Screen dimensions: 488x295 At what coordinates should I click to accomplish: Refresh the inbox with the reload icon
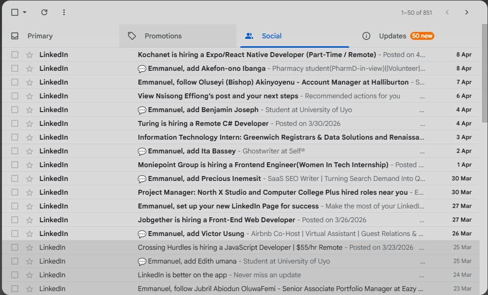click(44, 12)
